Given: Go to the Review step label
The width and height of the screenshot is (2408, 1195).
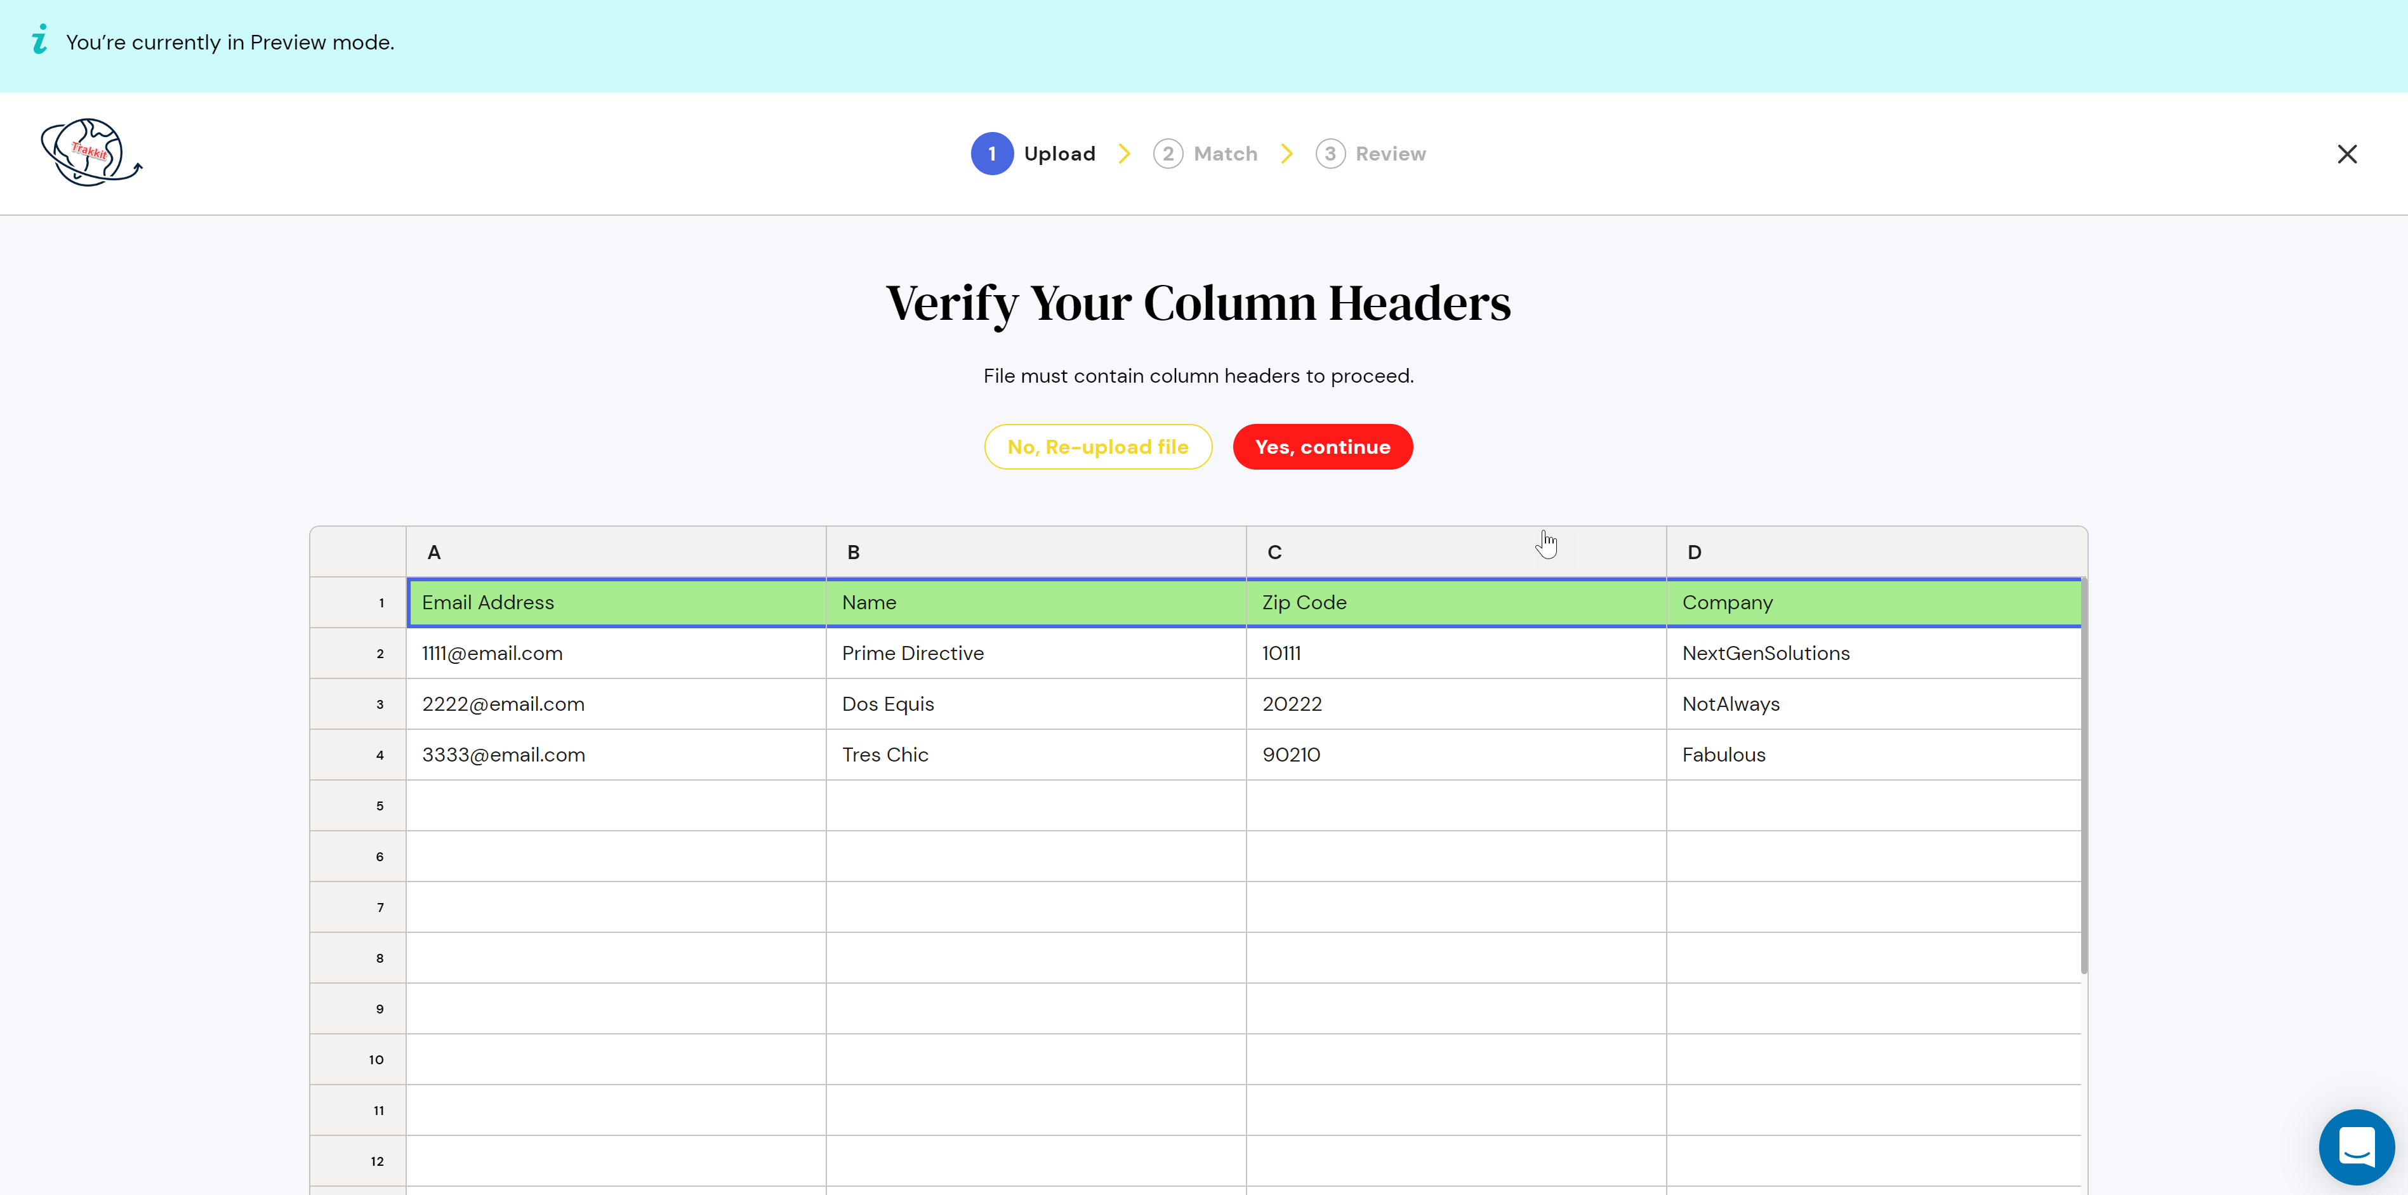Looking at the screenshot, I should click(x=1390, y=154).
